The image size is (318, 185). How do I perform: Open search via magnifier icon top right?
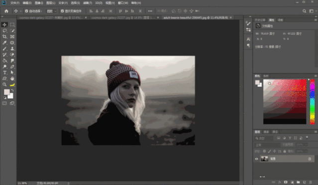(x=304, y=11)
